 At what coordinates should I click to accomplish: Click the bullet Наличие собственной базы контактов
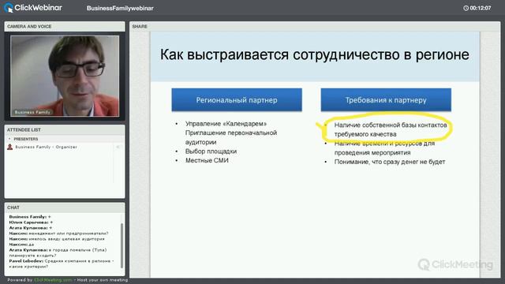pos(391,129)
